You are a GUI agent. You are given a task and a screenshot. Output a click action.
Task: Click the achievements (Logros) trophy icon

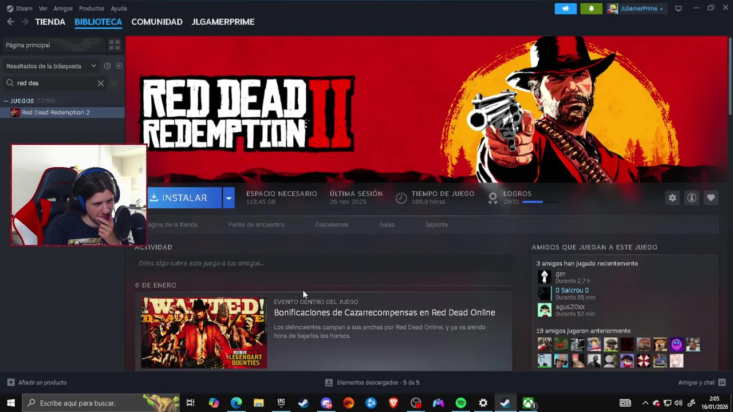coord(492,198)
